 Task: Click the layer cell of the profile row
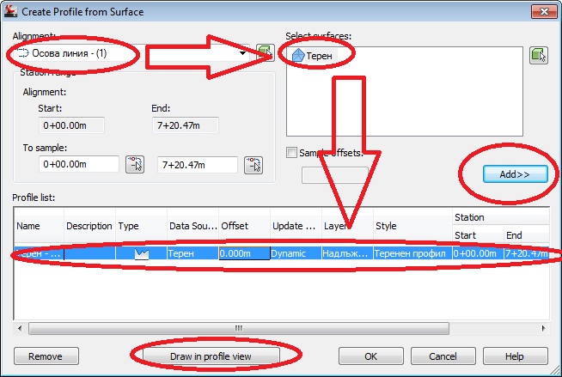click(347, 253)
